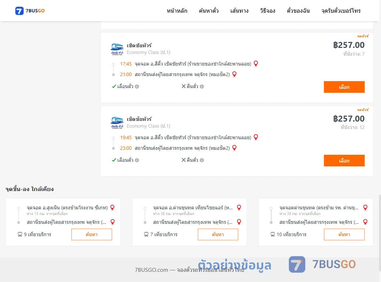Open ตั๋วของฉัน navigation item
The image size is (381, 282).
click(298, 11)
